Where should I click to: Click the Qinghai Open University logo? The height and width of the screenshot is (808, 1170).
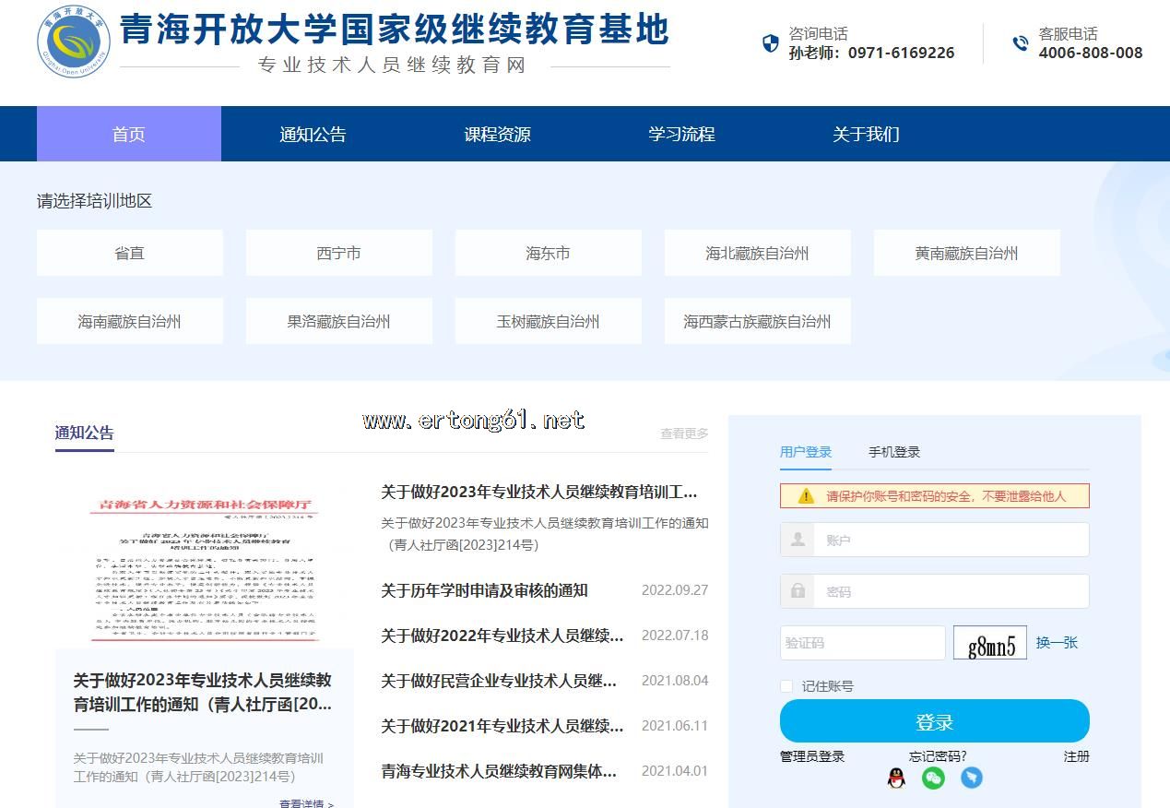tap(73, 42)
